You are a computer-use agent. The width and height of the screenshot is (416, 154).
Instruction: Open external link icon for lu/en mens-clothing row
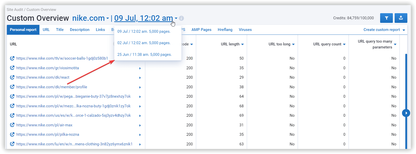[12, 144]
